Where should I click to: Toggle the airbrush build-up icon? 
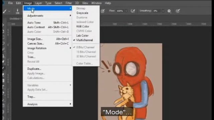pyautogui.click(x=133, y=11)
